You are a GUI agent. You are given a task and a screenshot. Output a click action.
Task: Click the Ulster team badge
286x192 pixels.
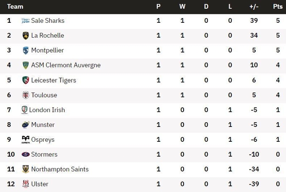point(26,184)
